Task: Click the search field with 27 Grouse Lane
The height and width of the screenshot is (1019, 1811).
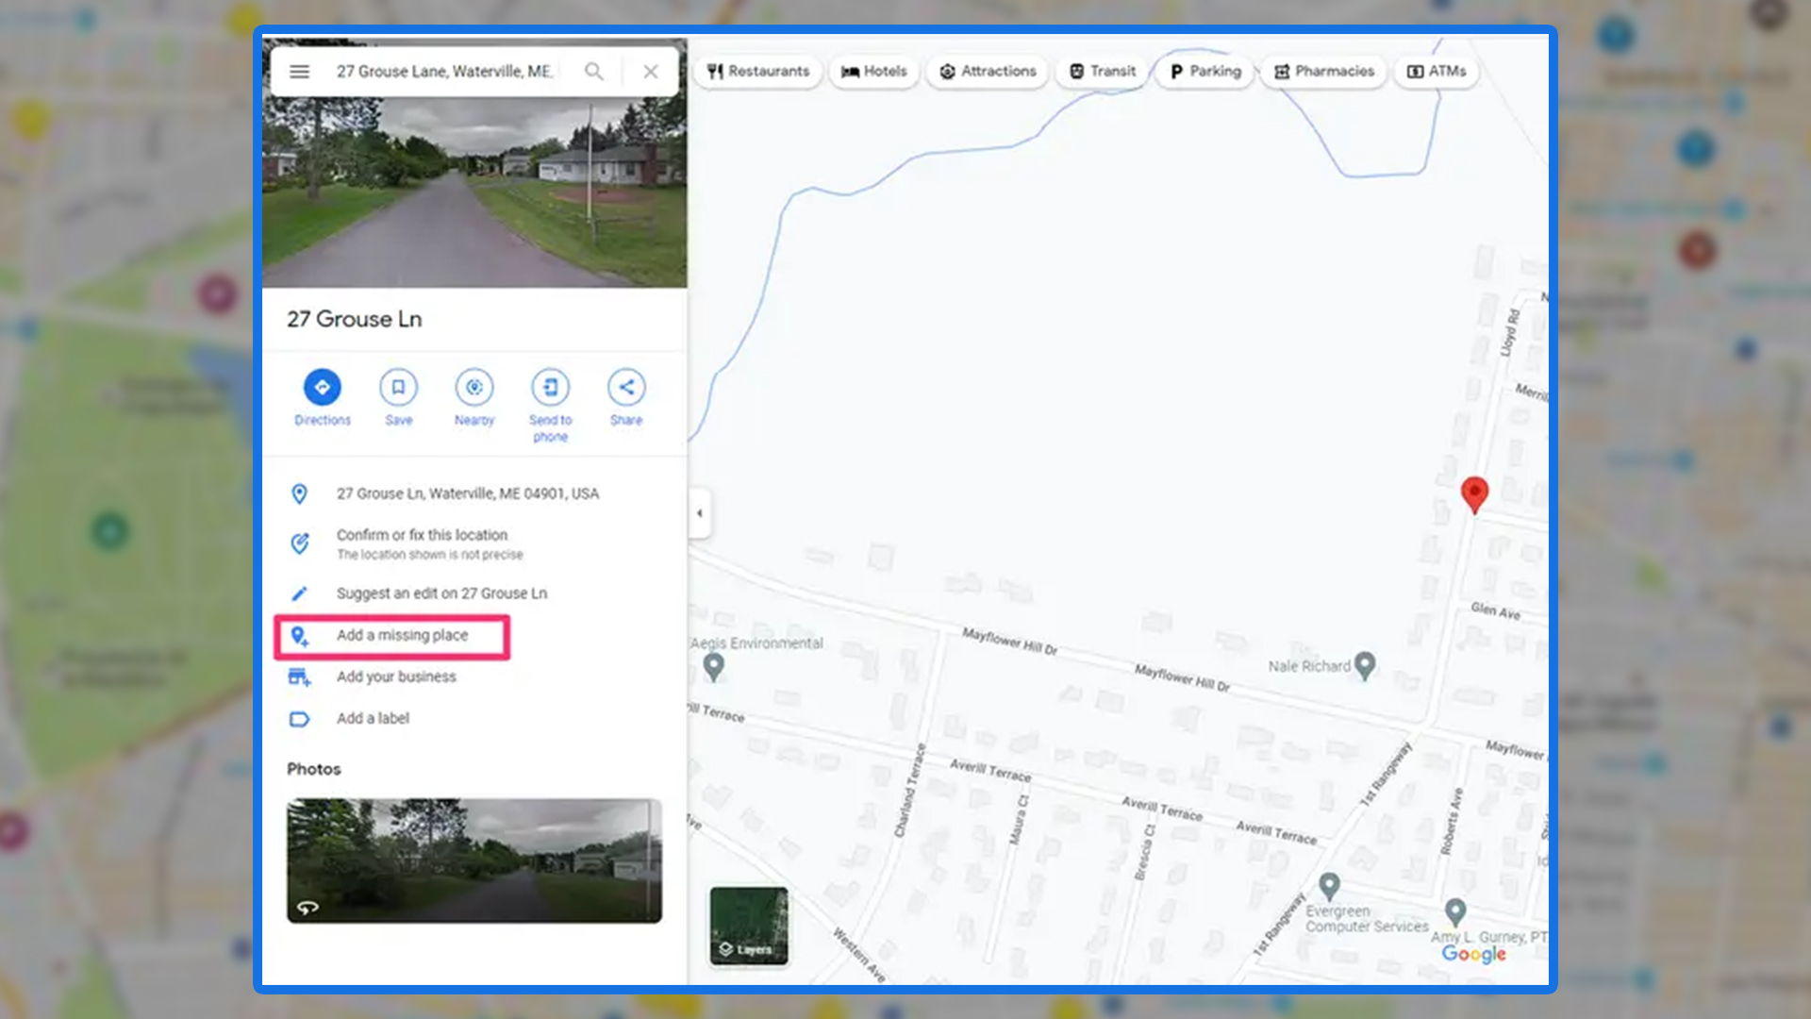Action: pyautogui.click(x=444, y=72)
